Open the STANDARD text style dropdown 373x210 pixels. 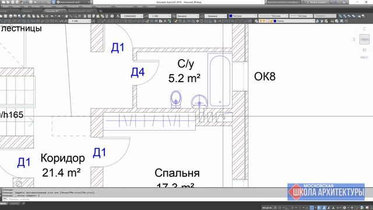(x=132, y=16)
